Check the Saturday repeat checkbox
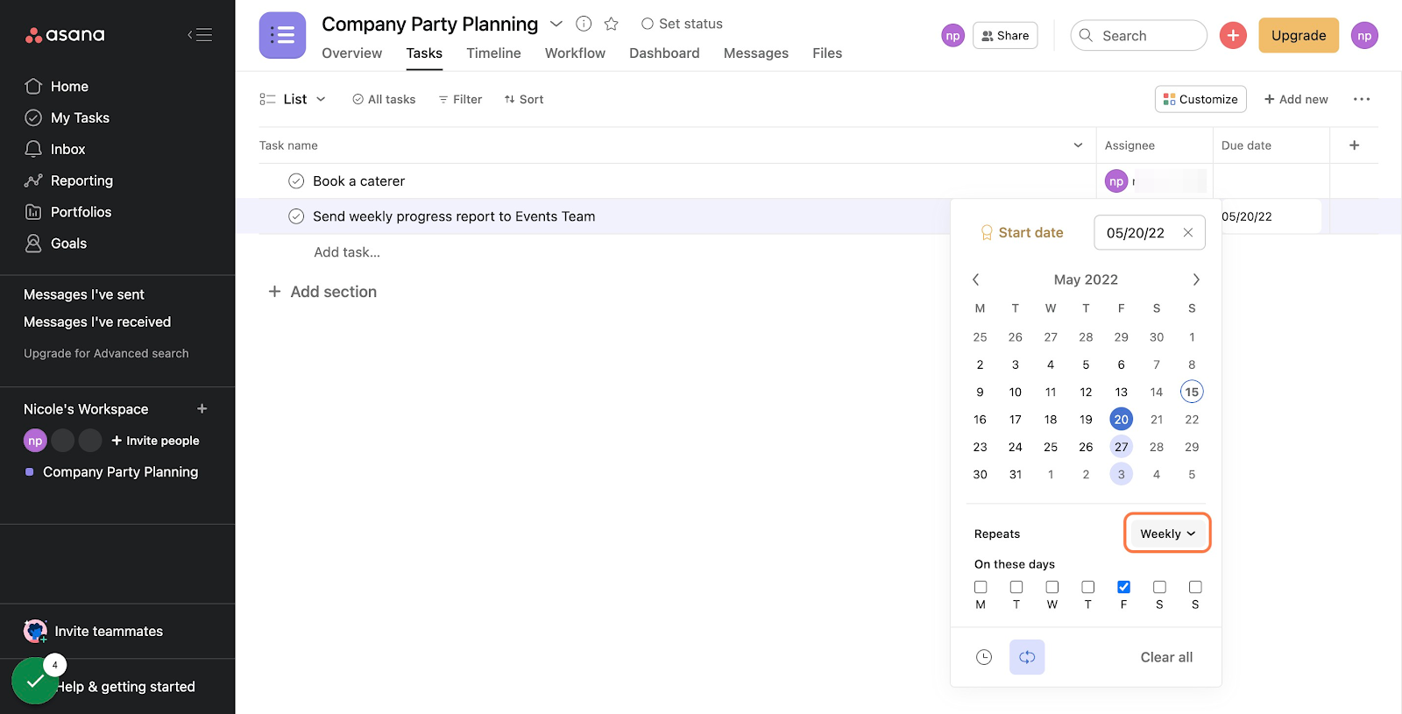 [x=1160, y=587]
